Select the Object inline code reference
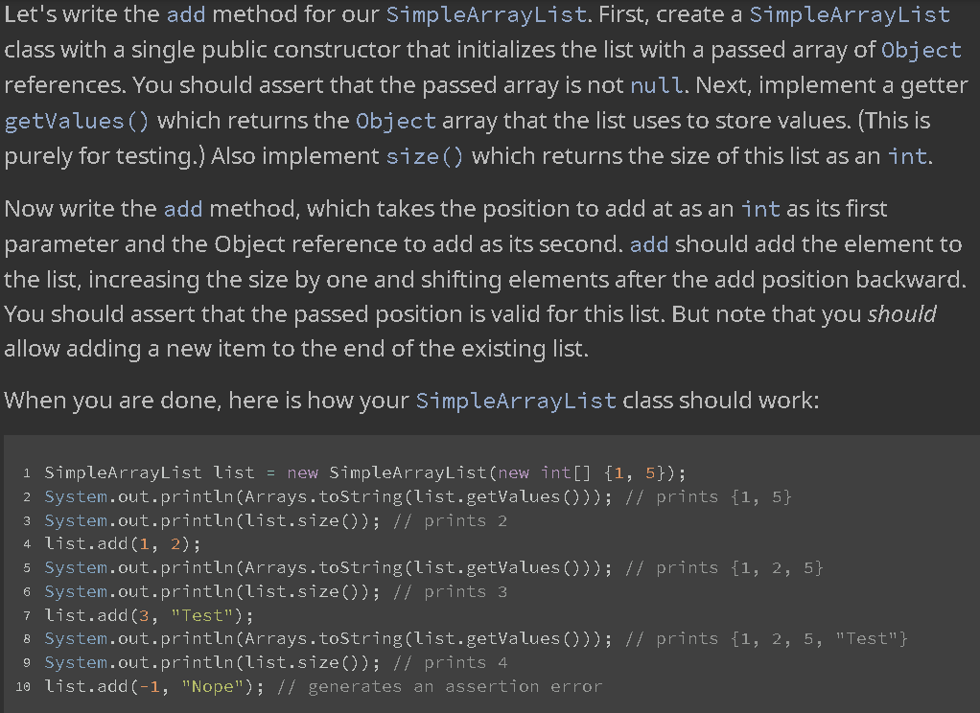 pyautogui.click(x=920, y=50)
